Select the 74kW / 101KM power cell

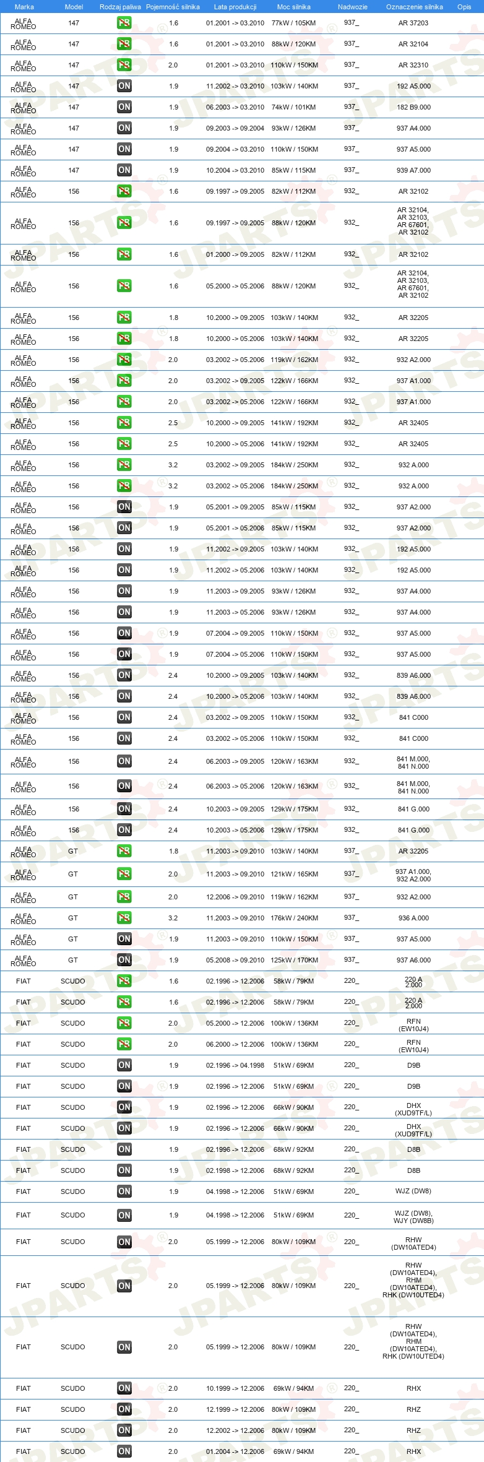pos(293,107)
